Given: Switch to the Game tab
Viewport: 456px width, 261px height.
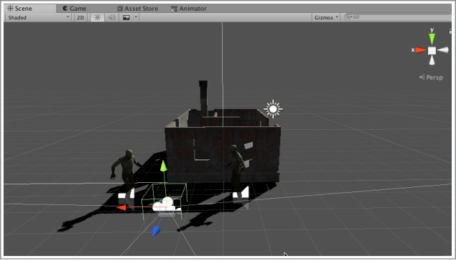Looking at the screenshot, I should 75,9.
